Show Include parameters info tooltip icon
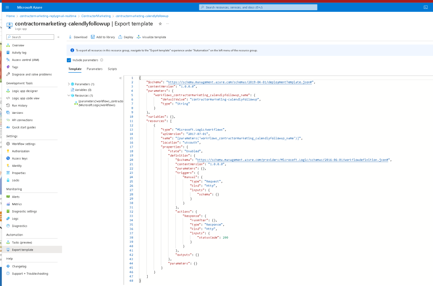This screenshot has height=286, width=433. pyautogui.click(x=102, y=60)
